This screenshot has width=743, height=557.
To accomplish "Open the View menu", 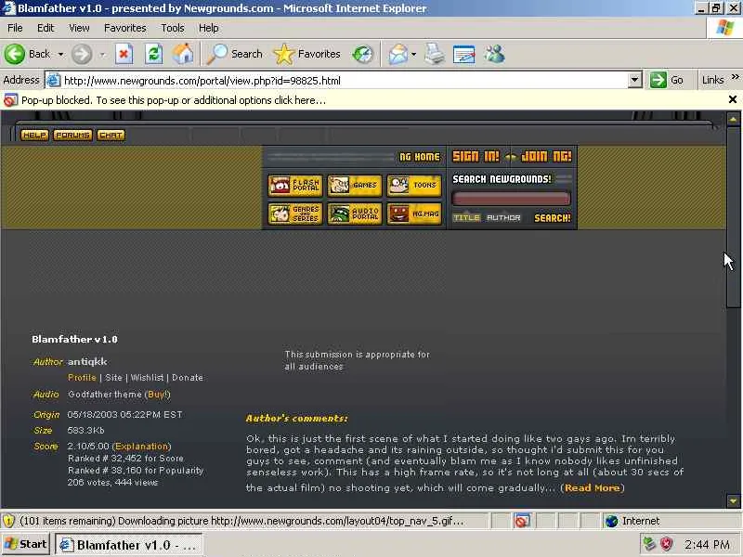I will point(79,28).
